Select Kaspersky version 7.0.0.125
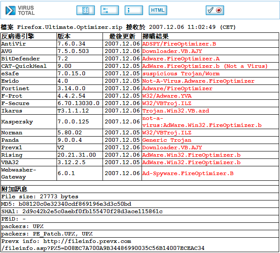This screenshot has width=280, height=253. [x=73, y=122]
